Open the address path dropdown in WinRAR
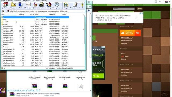172x97 pixels. tap(84, 11)
